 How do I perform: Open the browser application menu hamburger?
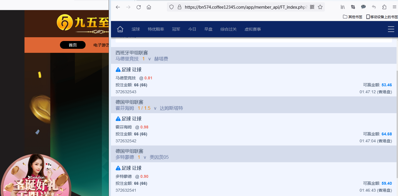[x=395, y=7]
